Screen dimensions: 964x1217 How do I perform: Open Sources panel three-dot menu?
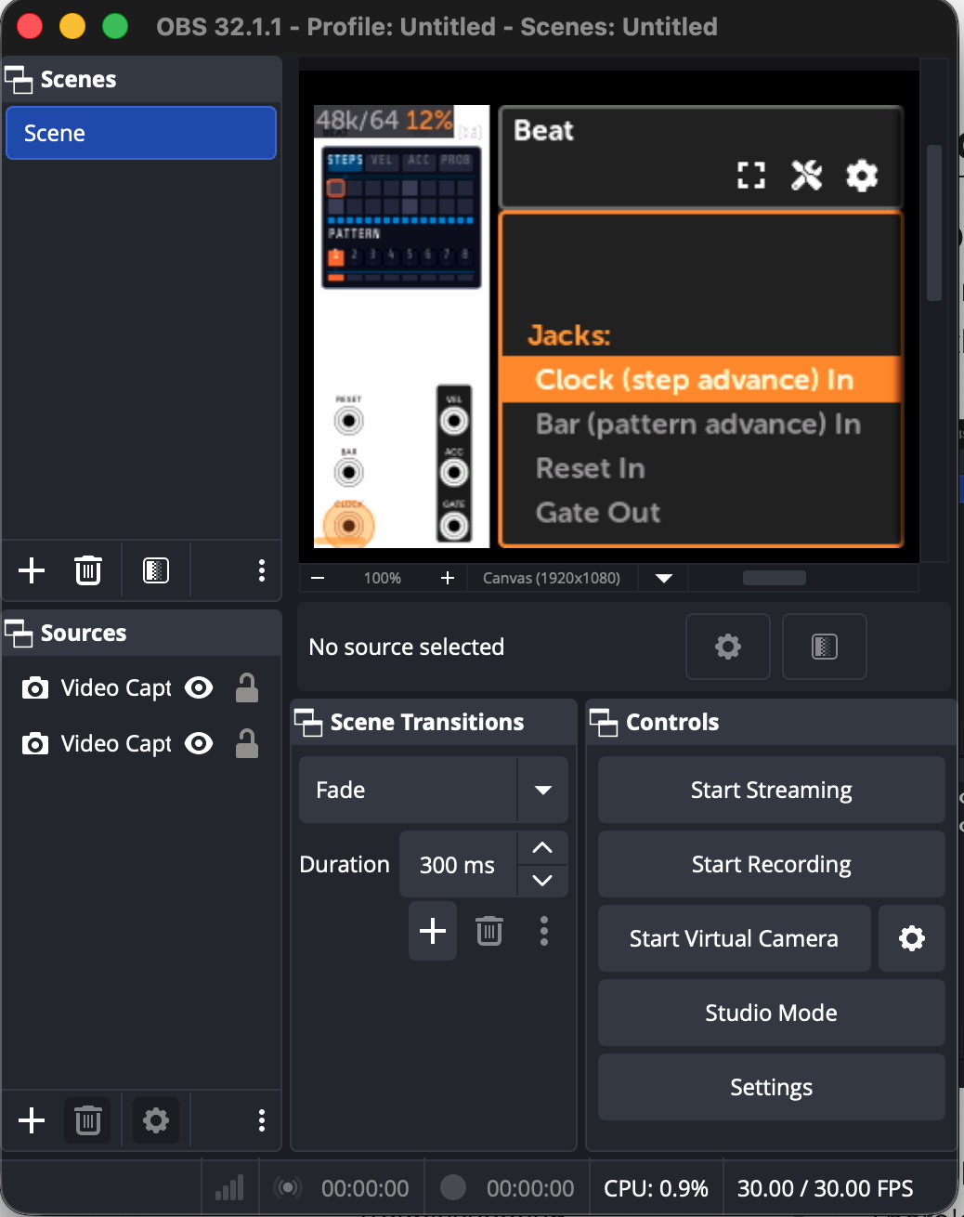pyautogui.click(x=262, y=1120)
